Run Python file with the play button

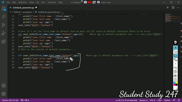pos(168,8)
